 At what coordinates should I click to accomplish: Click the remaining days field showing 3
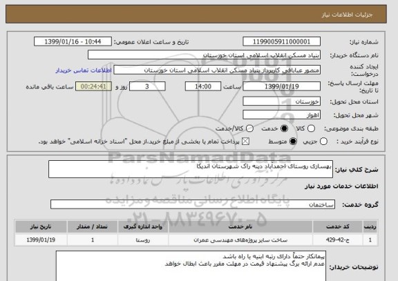[147, 86]
